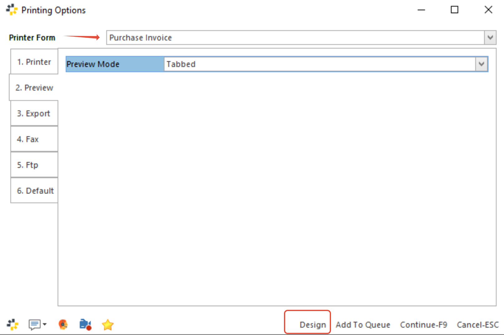This screenshot has width=504, height=335.
Task: Switch to the 1. Printer tab
Action: pyautogui.click(x=34, y=62)
